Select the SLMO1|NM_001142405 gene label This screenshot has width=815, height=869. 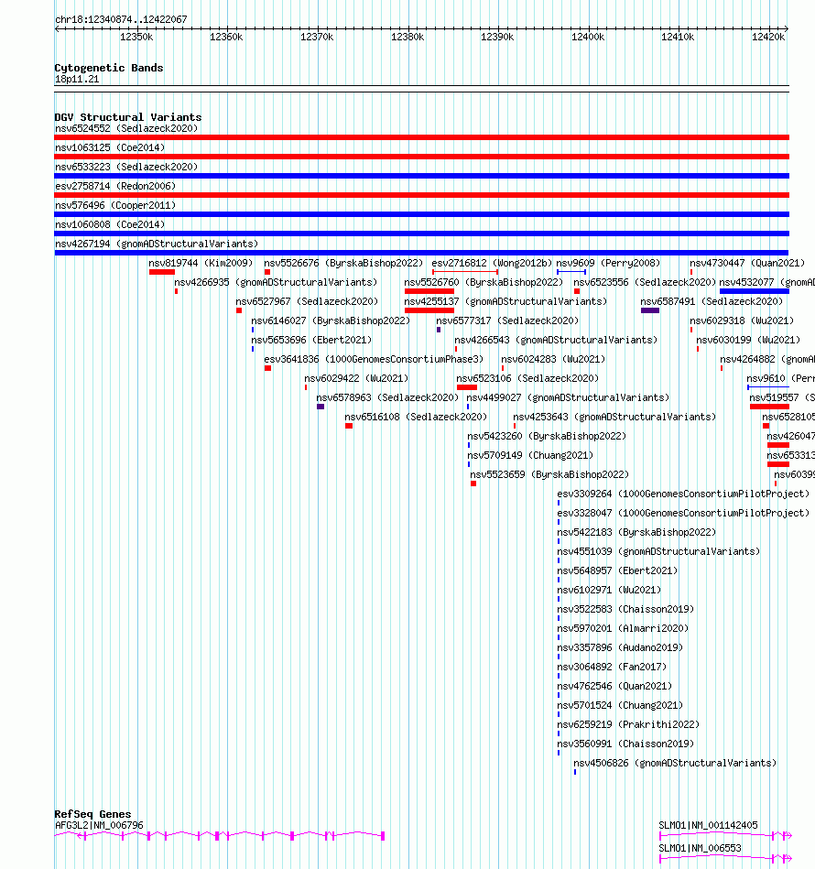708,825
